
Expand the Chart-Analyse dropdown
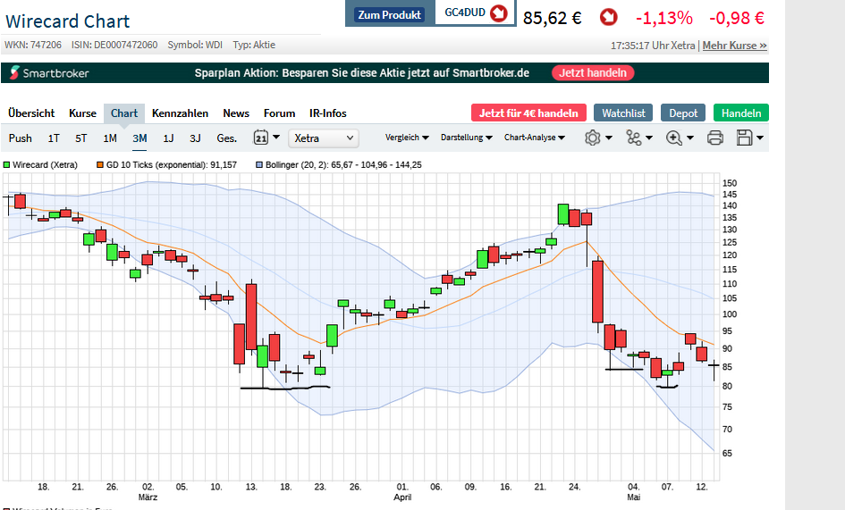[534, 138]
